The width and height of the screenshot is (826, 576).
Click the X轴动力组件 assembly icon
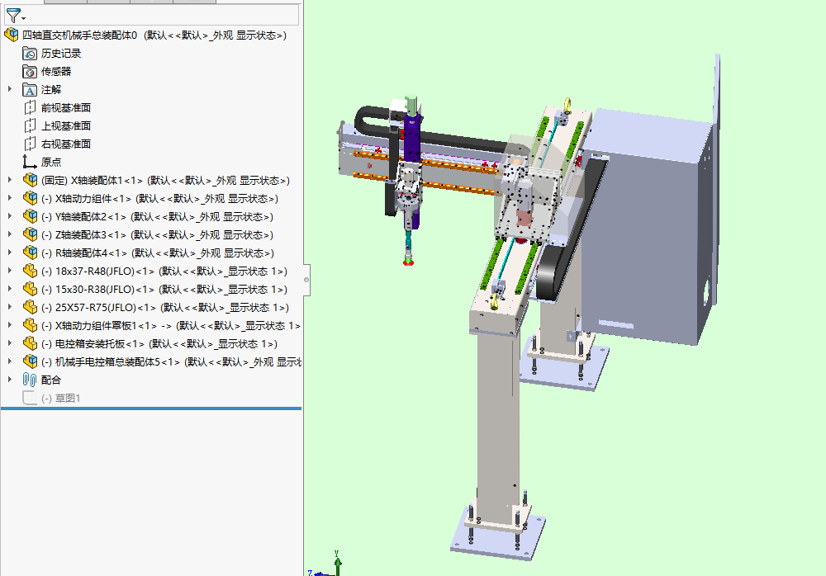[x=31, y=199]
